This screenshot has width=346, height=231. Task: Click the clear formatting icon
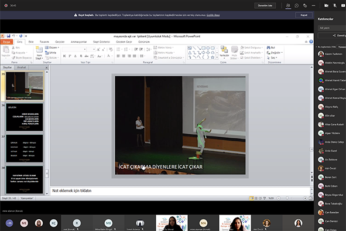tap(111, 49)
